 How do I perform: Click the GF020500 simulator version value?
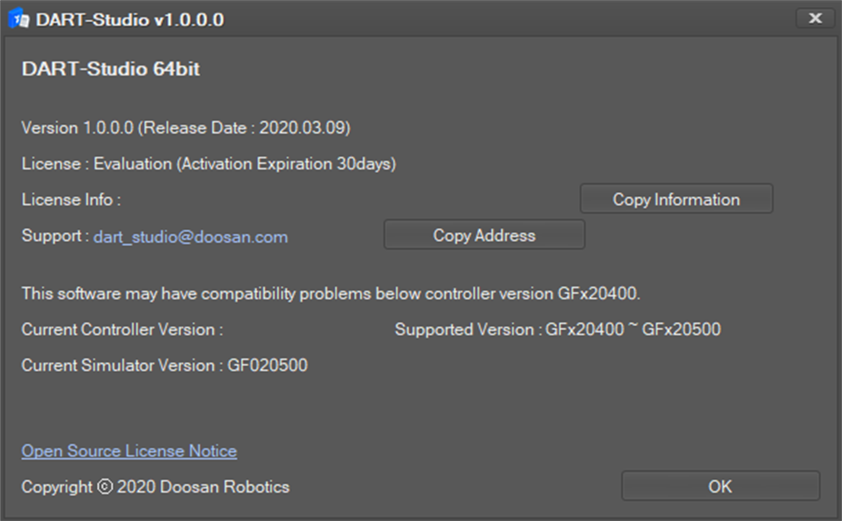tap(268, 365)
